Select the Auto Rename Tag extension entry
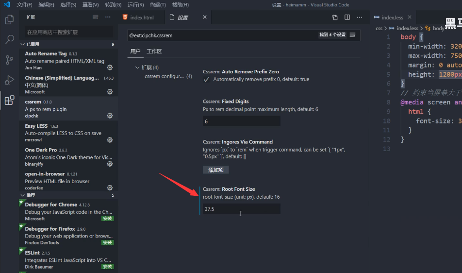Image resolution: width=462 pixels, height=273 pixels. tap(68, 60)
